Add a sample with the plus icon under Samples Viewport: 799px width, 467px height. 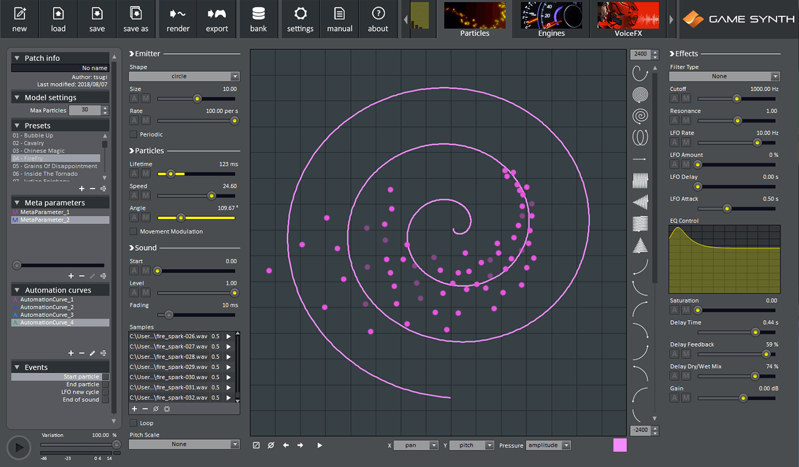pos(135,409)
